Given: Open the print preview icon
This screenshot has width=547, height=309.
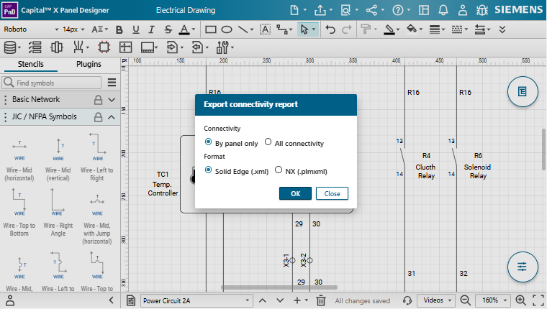Looking at the screenshot, I should 345,10.
